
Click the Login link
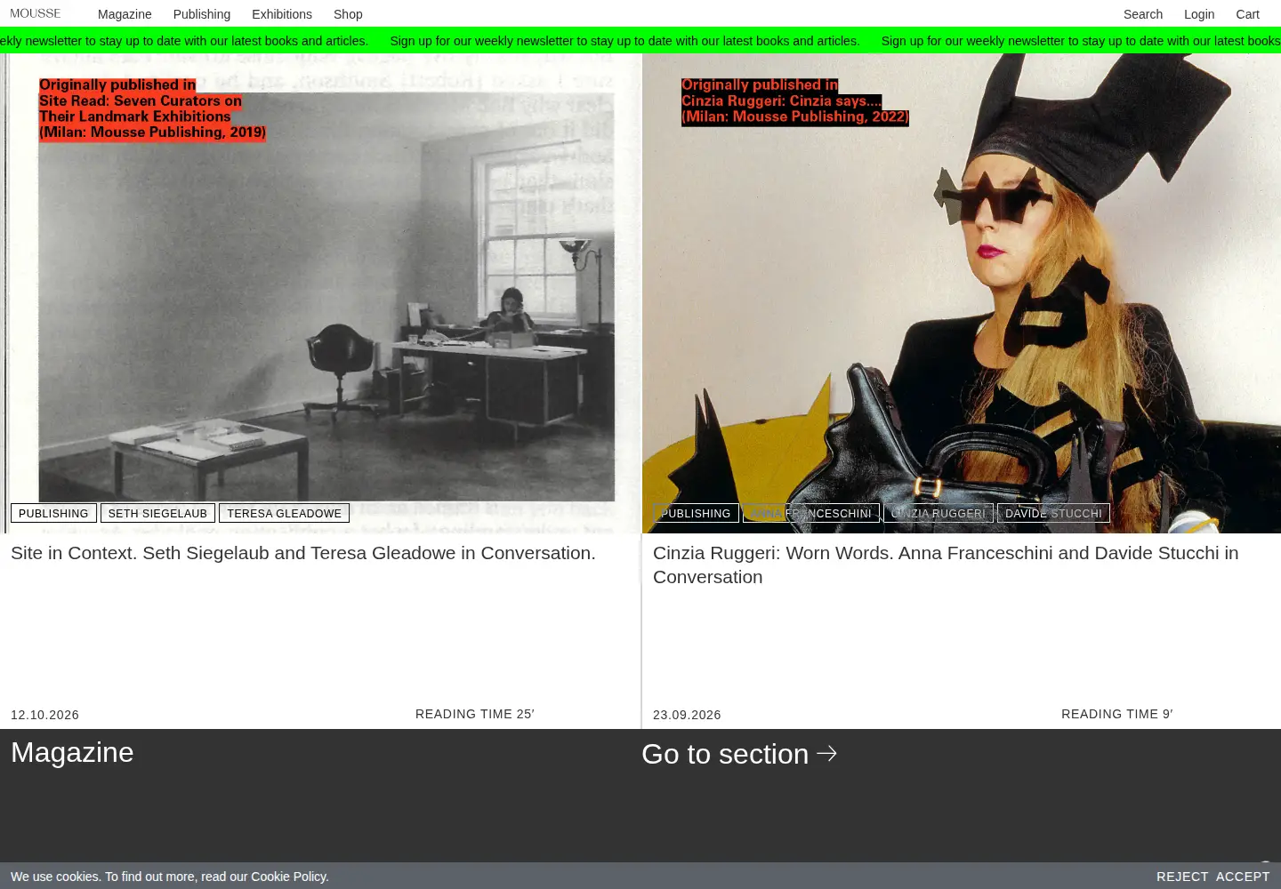tap(1199, 14)
